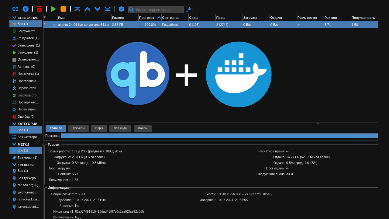Open the Веб-сиды tab
This screenshot has width=389, height=219.
tap(120, 128)
